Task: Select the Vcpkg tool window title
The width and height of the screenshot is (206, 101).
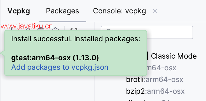Action: point(19,11)
